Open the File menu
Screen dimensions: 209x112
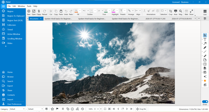tap(9, 6)
